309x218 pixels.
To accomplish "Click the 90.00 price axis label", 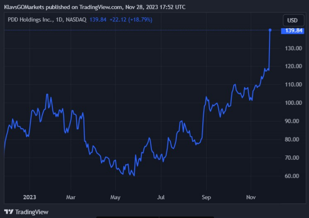I will click(x=292, y=121).
